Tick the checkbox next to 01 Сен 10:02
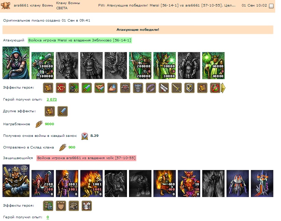The height and width of the screenshot is (221, 281). click(271, 6)
